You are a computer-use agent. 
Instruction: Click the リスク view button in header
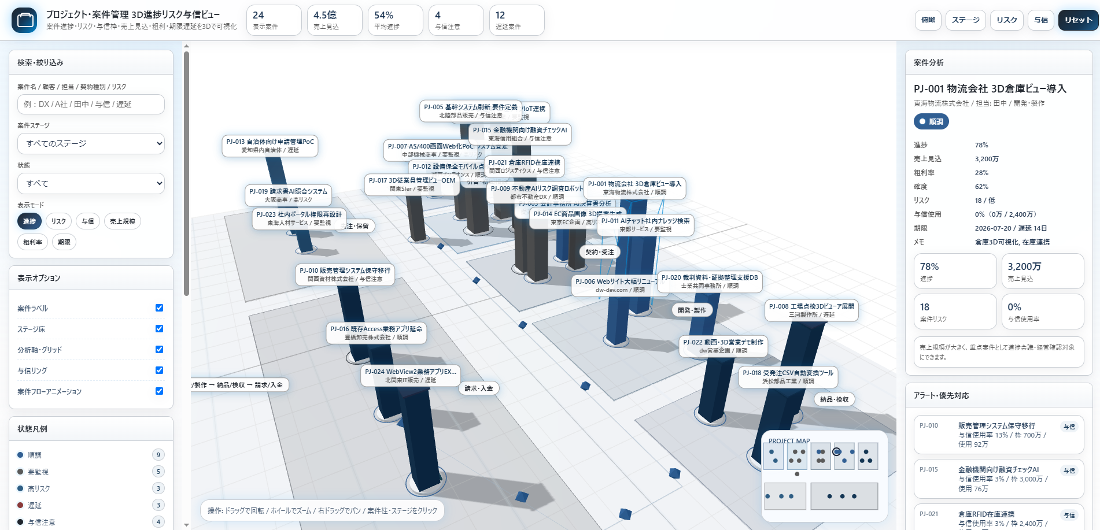pyautogui.click(x=1007, y=20)
